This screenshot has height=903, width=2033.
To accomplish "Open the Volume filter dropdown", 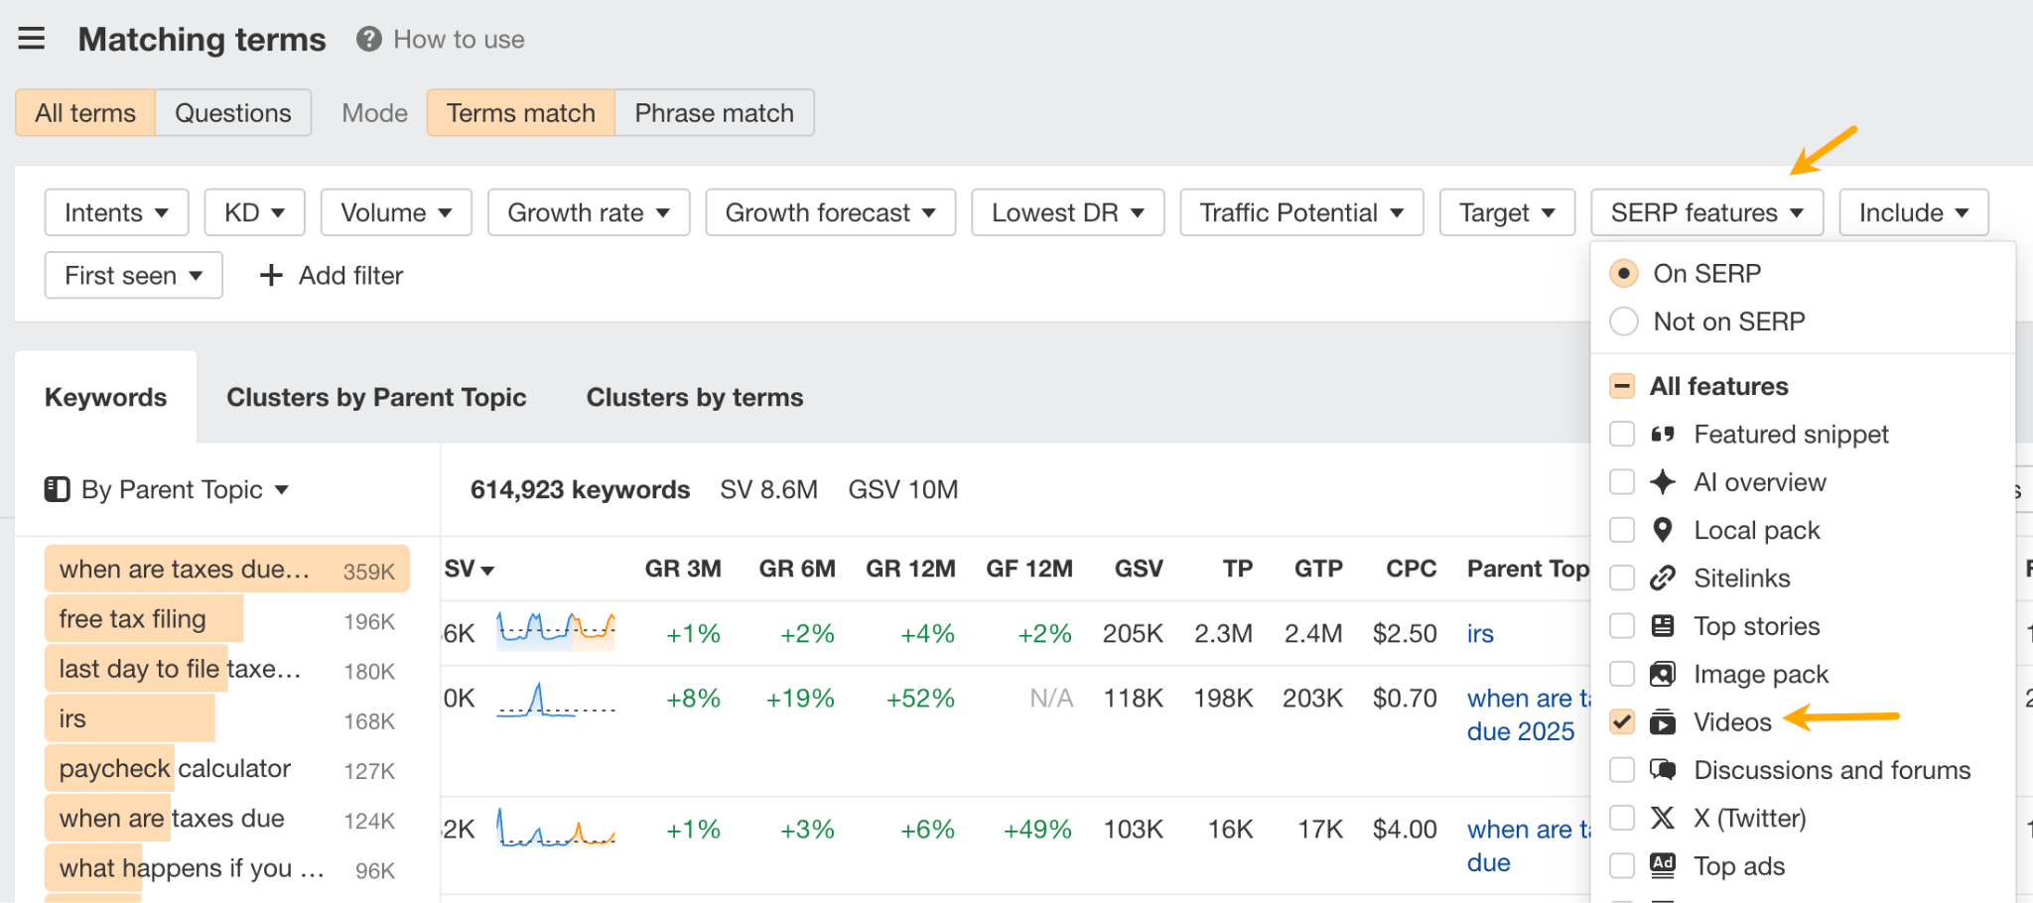I will pyautogui.click(x=395, y=211).
